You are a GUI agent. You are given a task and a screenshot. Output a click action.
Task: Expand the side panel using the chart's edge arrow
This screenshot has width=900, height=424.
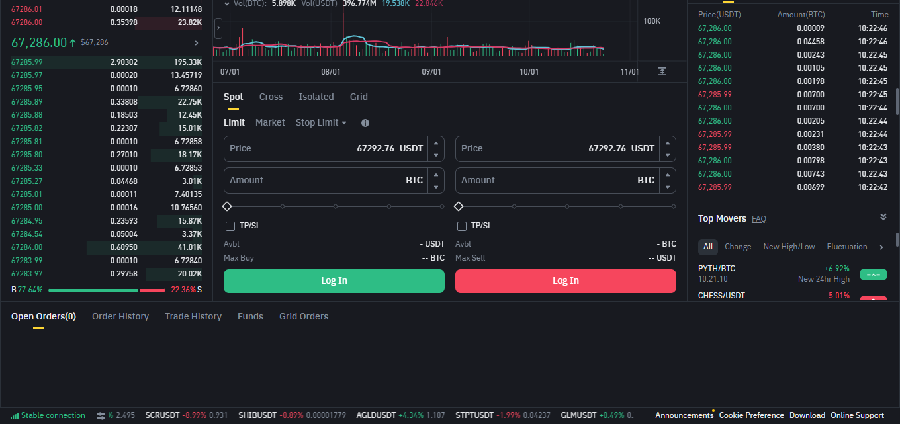pyautogui.click(x=218, y=28)
